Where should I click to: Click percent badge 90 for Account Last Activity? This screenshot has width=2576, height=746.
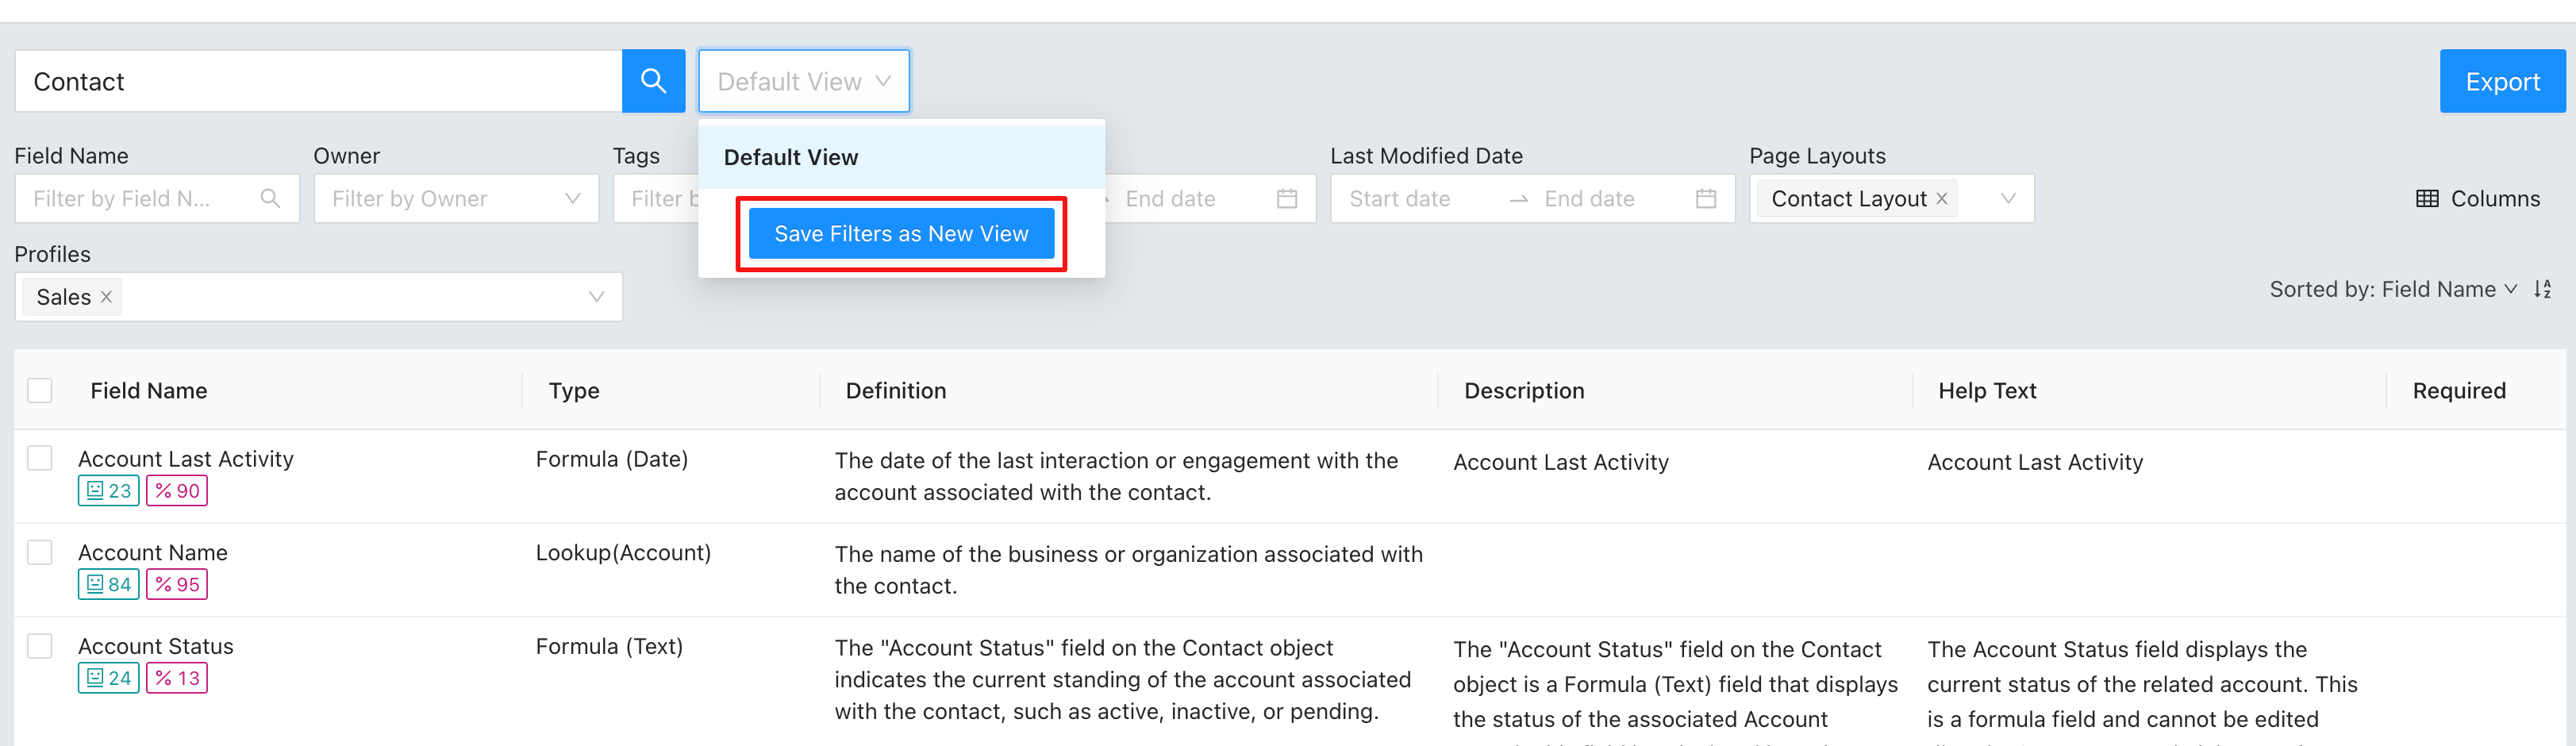pos(177,490)
